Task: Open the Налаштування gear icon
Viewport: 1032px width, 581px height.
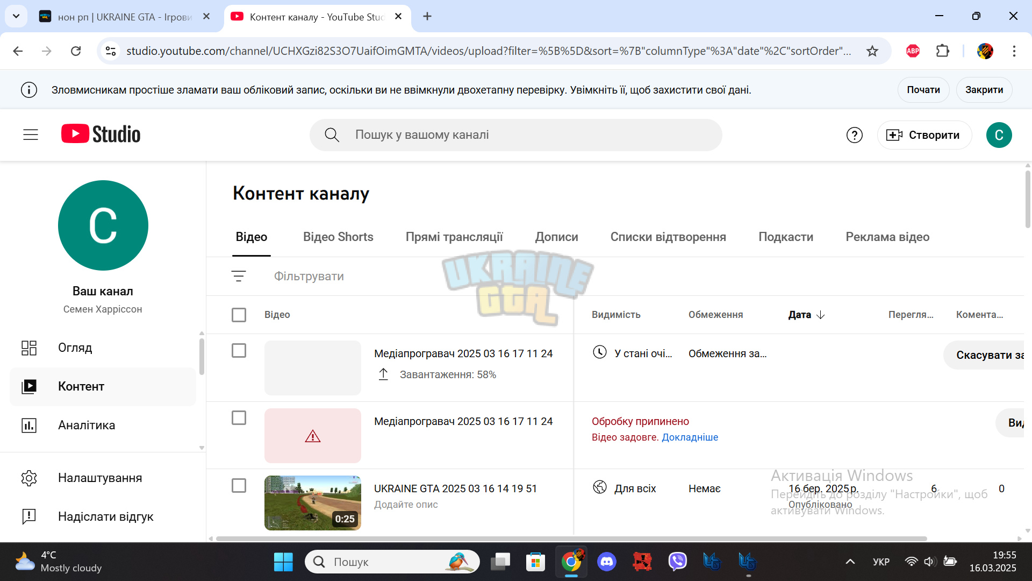Action: click(29, 478)
